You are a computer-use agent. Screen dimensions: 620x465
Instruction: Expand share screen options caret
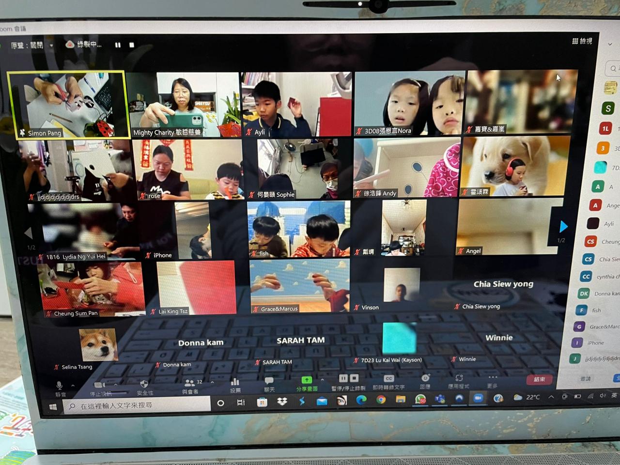[323, 380]
